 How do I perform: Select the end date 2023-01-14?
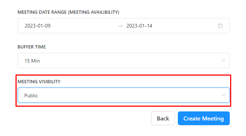(139, 26)
